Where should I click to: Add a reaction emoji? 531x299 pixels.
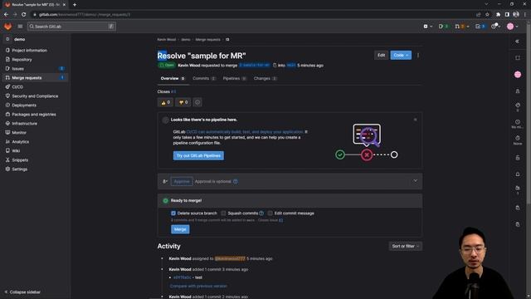point(197,102)
